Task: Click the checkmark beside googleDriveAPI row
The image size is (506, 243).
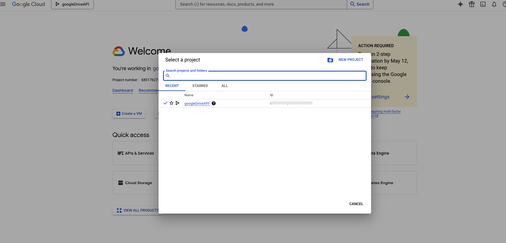Action: pos(166,103)
